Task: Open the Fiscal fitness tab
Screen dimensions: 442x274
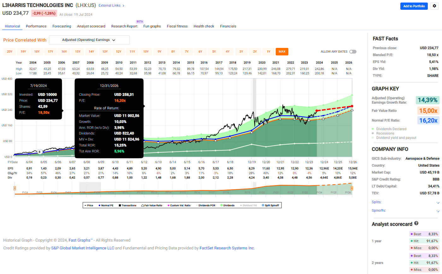Action: tap(177, 26)
